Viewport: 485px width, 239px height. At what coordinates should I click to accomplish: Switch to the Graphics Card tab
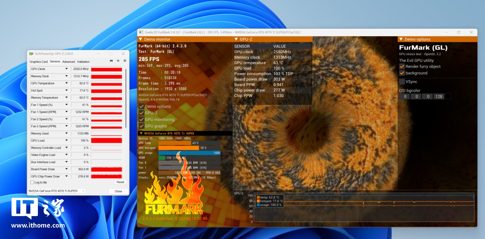pyautogui.click(x=39, y=62)
